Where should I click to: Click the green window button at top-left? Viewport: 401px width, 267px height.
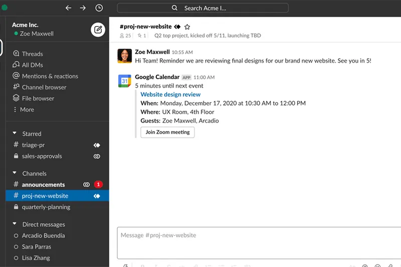(4, 8)
